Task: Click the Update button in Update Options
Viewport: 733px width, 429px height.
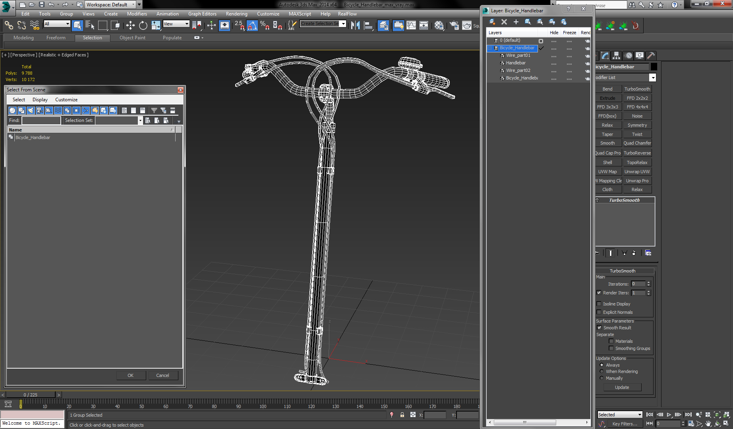Action: 622,387
